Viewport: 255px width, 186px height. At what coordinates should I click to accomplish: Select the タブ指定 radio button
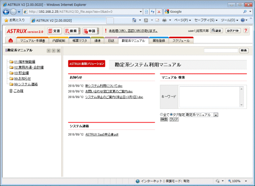171,115
